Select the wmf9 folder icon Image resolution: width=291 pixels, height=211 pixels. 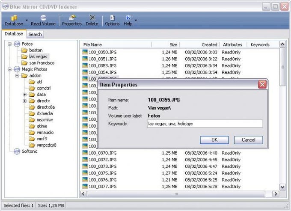[x=32, y=139]
